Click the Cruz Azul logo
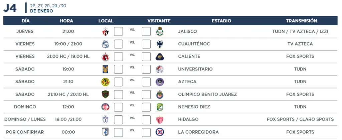This screenshot has height=140, width=342. (160, 132)
